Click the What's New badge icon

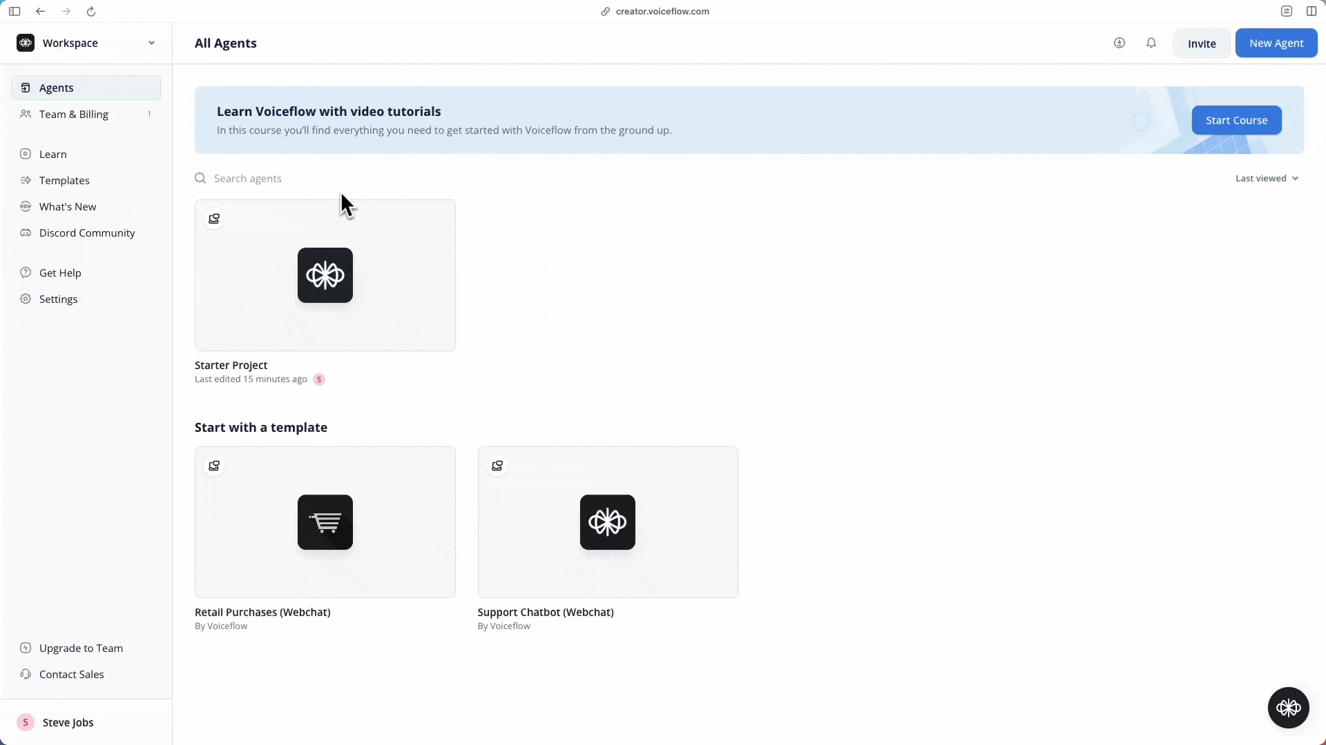(26, 206)
